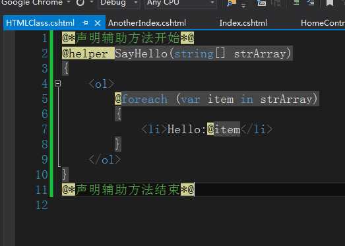345x246 pixels.
Task: Toggle bookmark with the bookmark icon
Action: (x=330, y=3)
